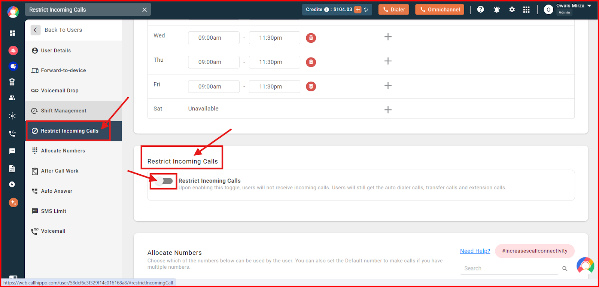Viewport: 599px width, 287px height.
Task: Expand the Owais Mirza account dropdown
Action: pos(589,6)
